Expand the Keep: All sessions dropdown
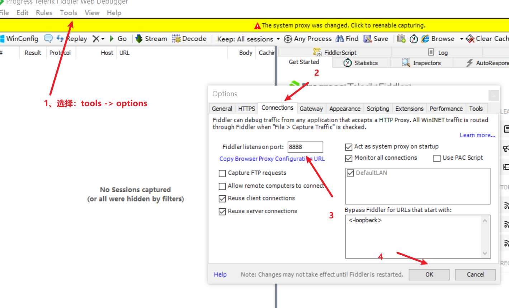Image resolution: width=509 pixels, height=308 pixels. click(x=278, y=39)
